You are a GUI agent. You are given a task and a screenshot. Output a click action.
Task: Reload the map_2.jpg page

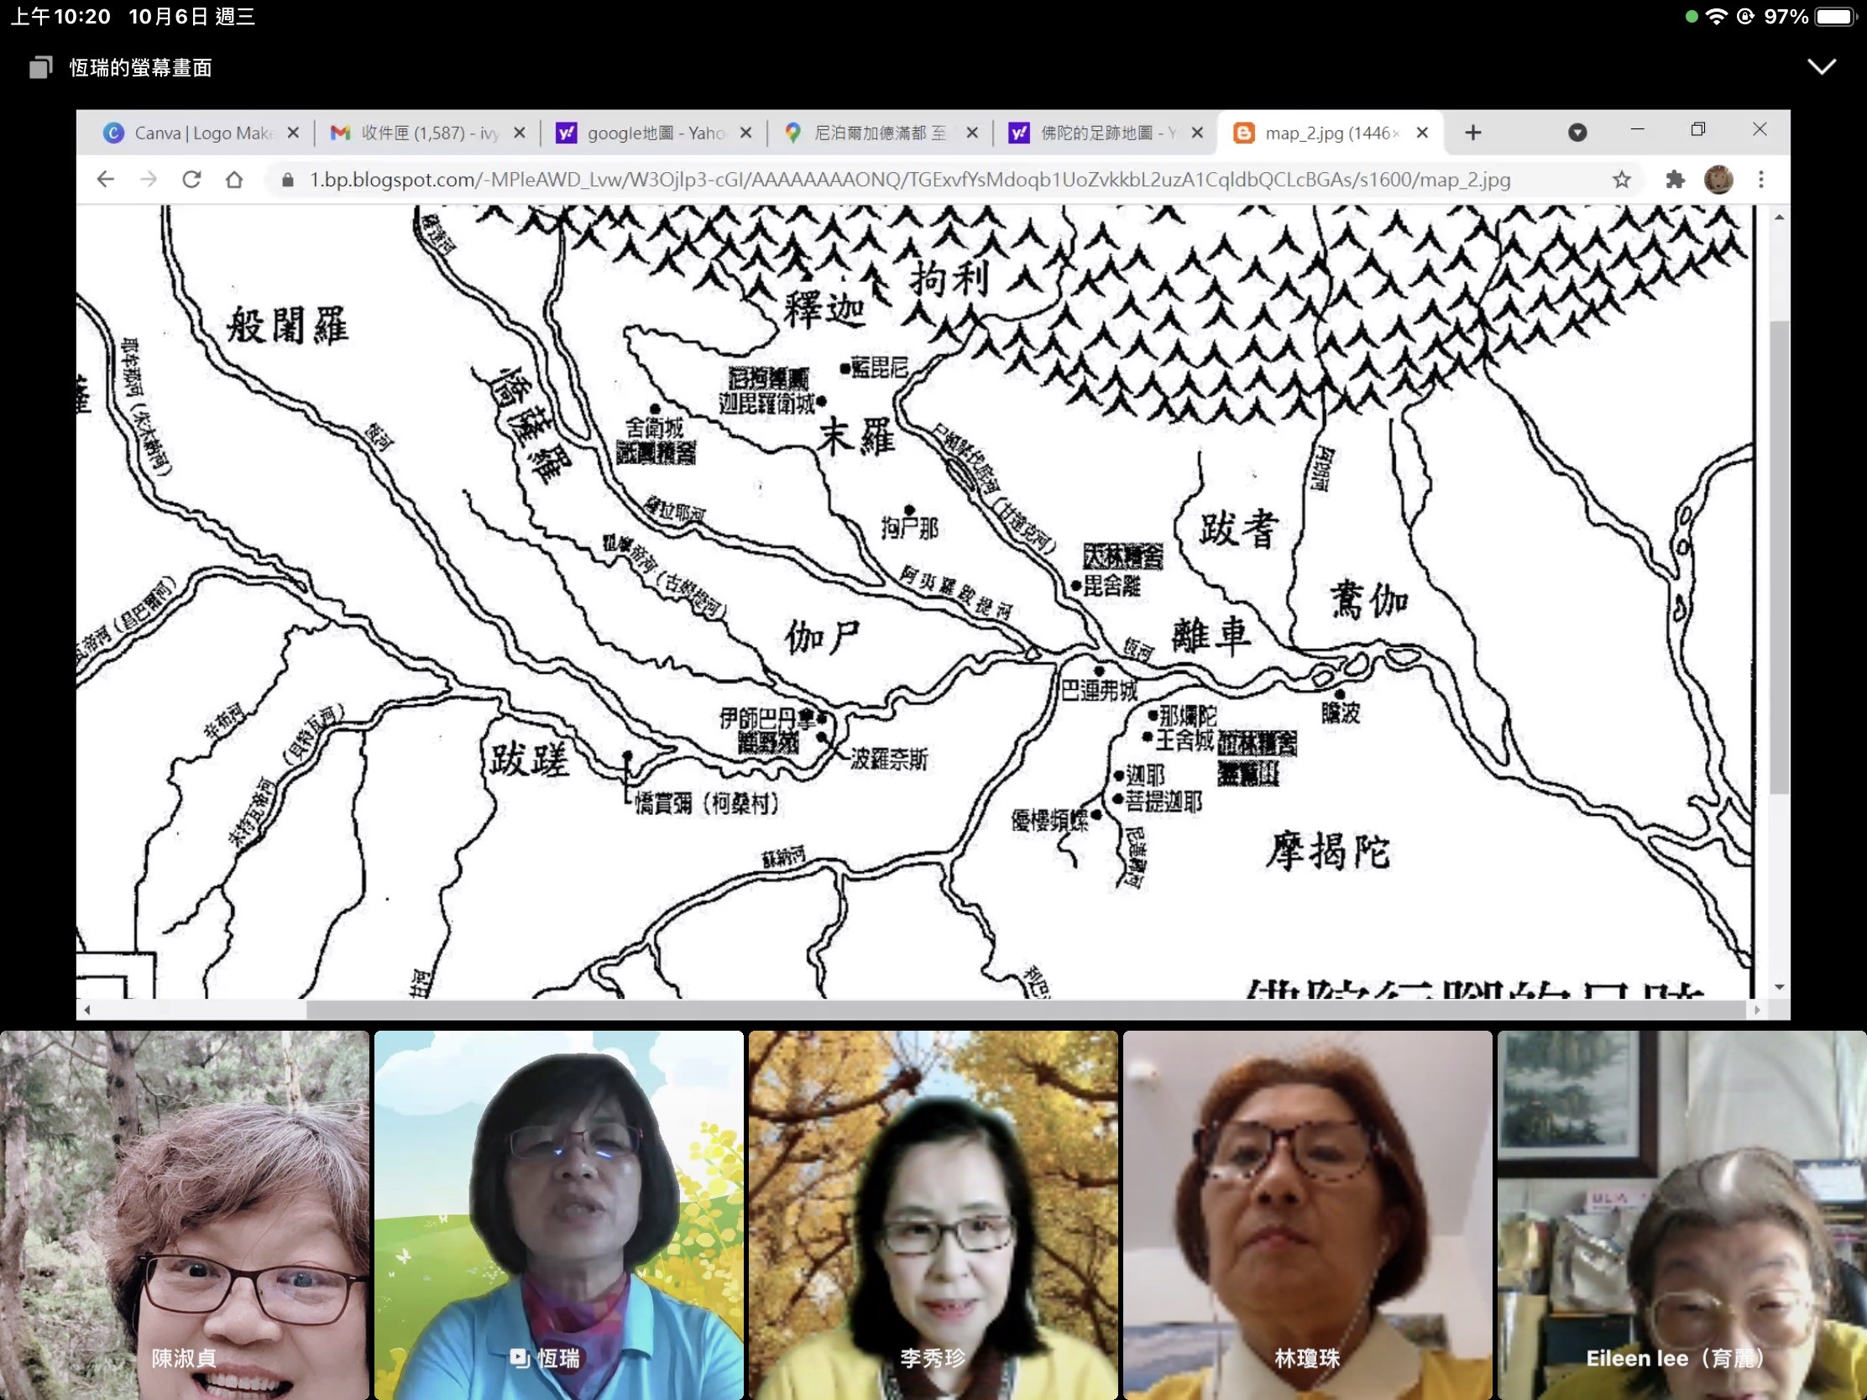[x=191, y=179]
